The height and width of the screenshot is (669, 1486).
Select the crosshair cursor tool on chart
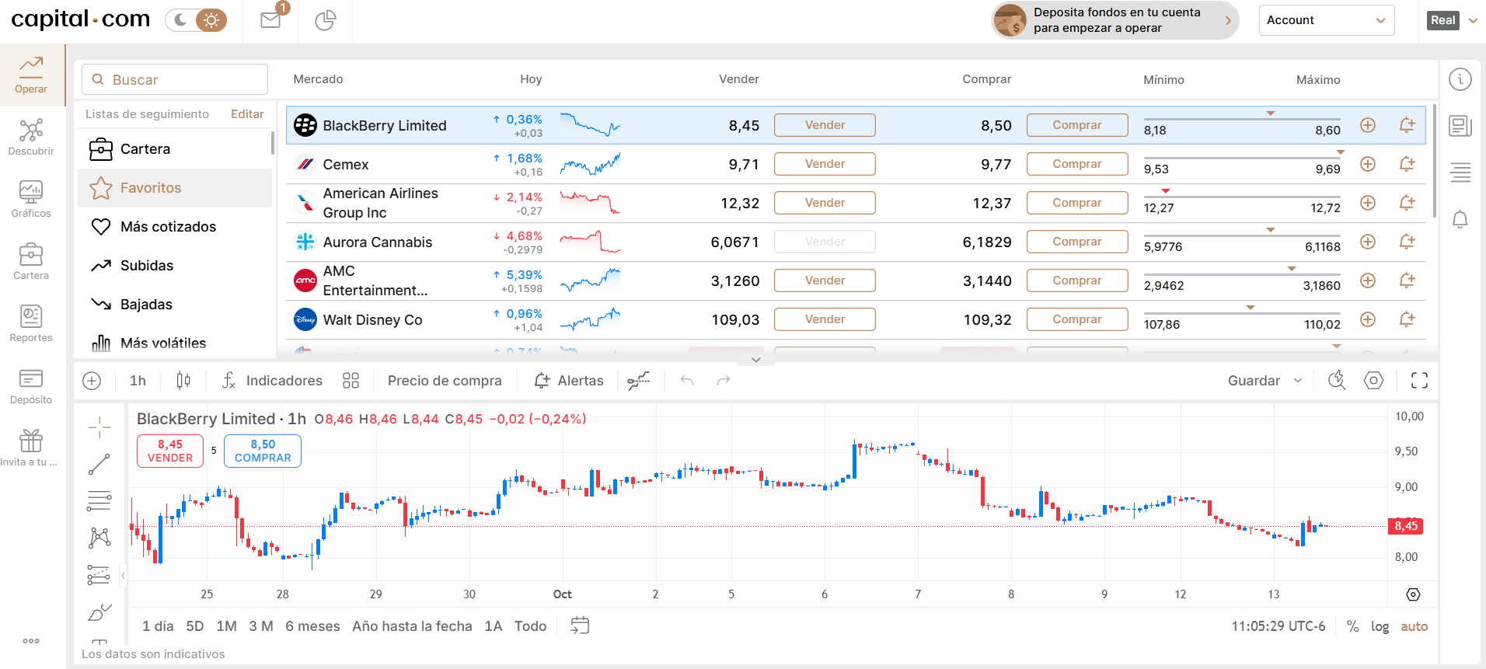(99, 427)
